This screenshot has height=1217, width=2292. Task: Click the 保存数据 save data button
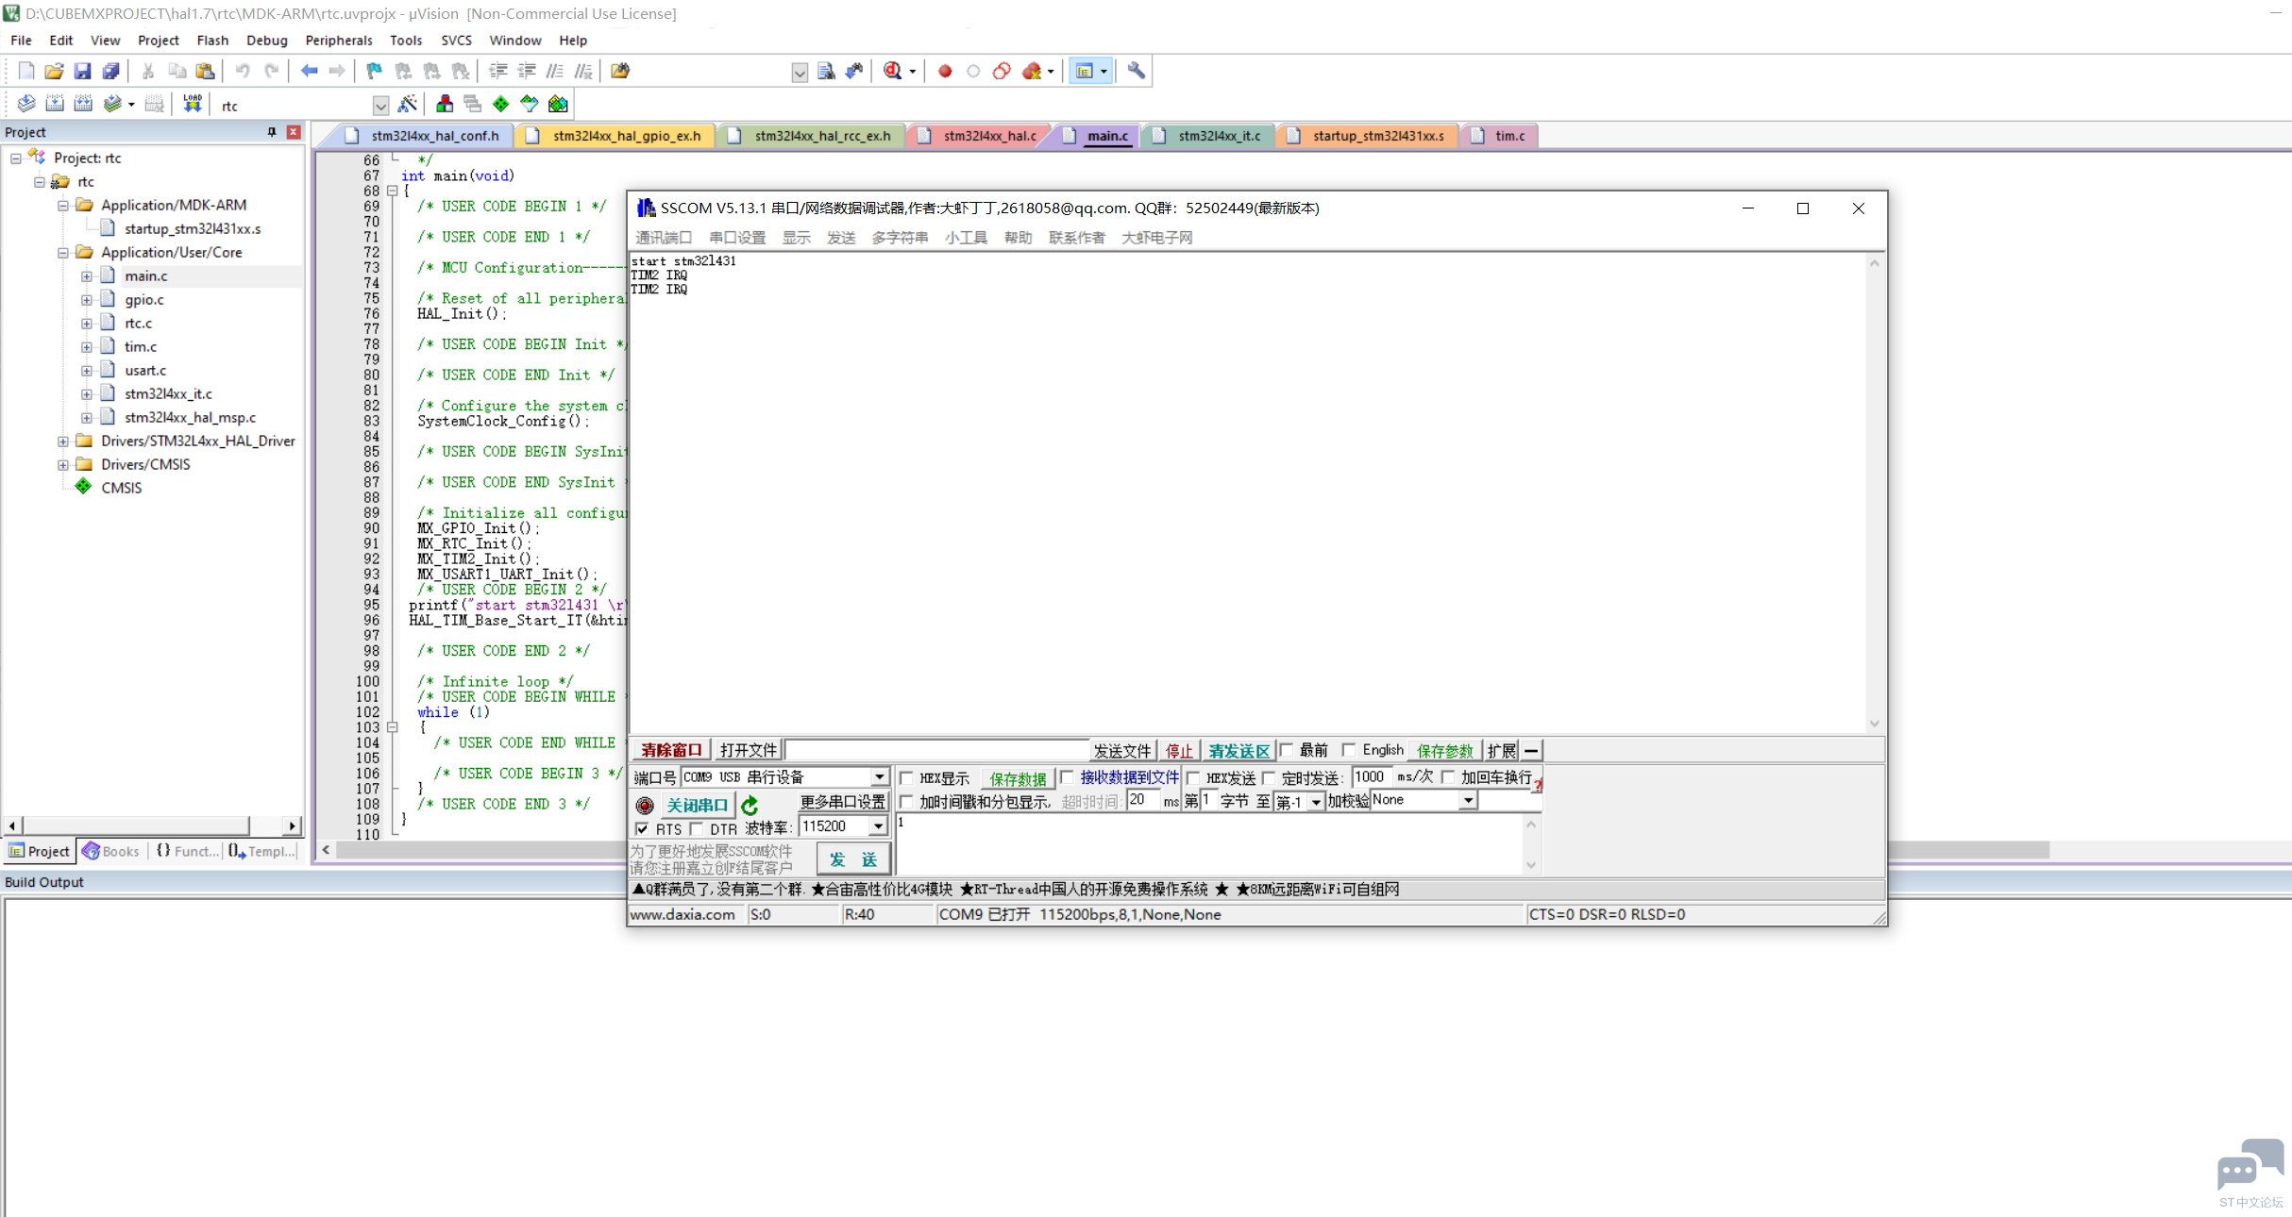click(1018, 778)
